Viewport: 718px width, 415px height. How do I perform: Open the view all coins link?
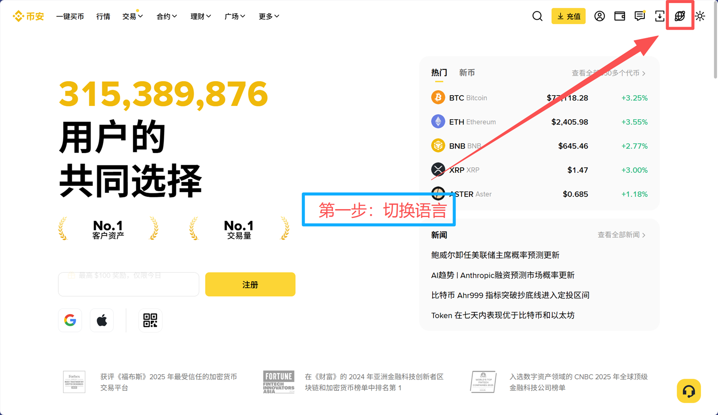point(609,73)
